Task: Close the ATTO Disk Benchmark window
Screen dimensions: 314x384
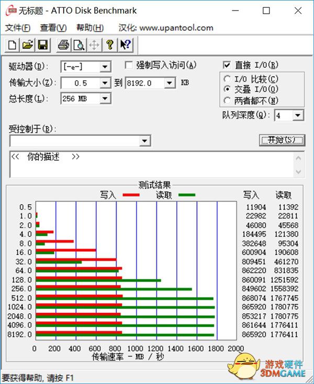Action: pos(298,10)
